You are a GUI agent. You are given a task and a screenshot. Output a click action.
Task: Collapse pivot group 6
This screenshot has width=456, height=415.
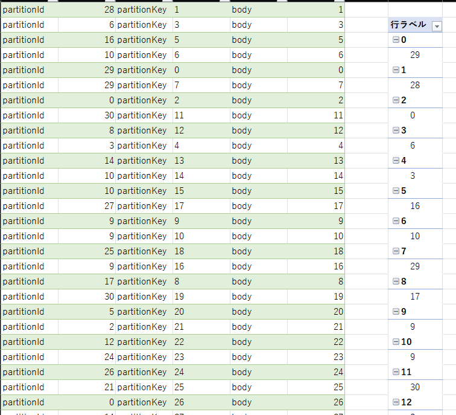[396, 221]
